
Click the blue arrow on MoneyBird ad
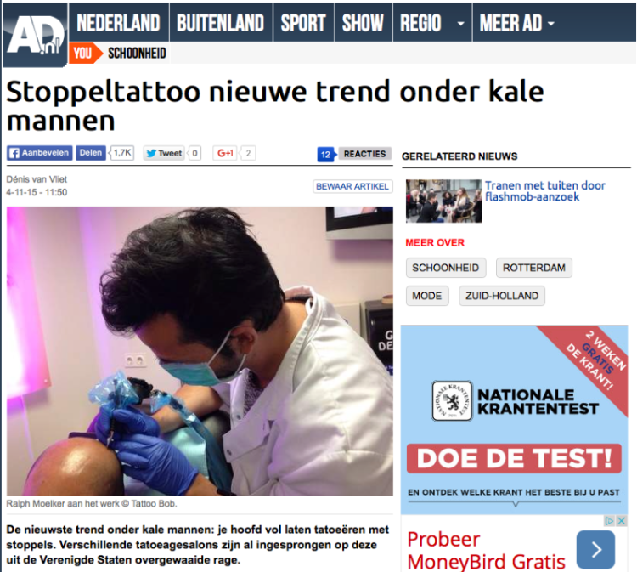click(595, 550)
